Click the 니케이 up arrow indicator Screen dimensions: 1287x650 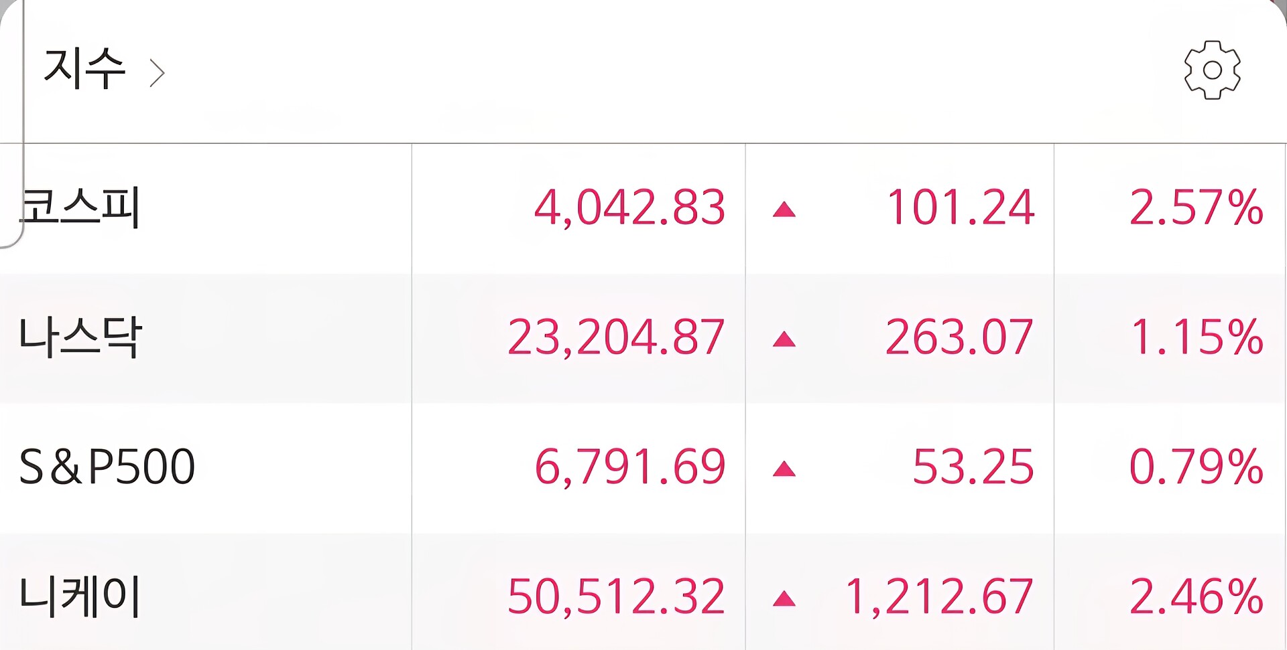point(784,598)
